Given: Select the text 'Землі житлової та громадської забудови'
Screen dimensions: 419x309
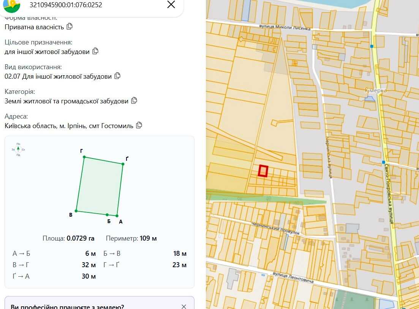Looking at the screenshot, I should click(x=66, y=101).
